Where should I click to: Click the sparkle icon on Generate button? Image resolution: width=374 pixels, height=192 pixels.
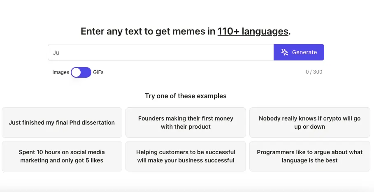[285, 52]
